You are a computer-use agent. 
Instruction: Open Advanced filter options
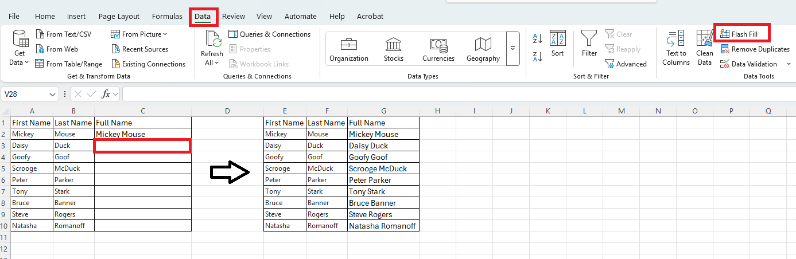coord(626,64)
